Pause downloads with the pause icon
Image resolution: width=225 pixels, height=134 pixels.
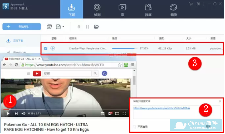[x=88, y=27]
